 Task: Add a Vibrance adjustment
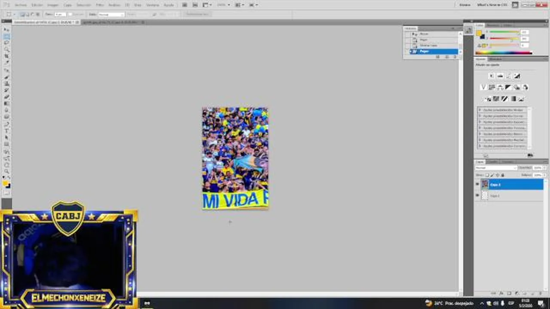coord(483,87)
